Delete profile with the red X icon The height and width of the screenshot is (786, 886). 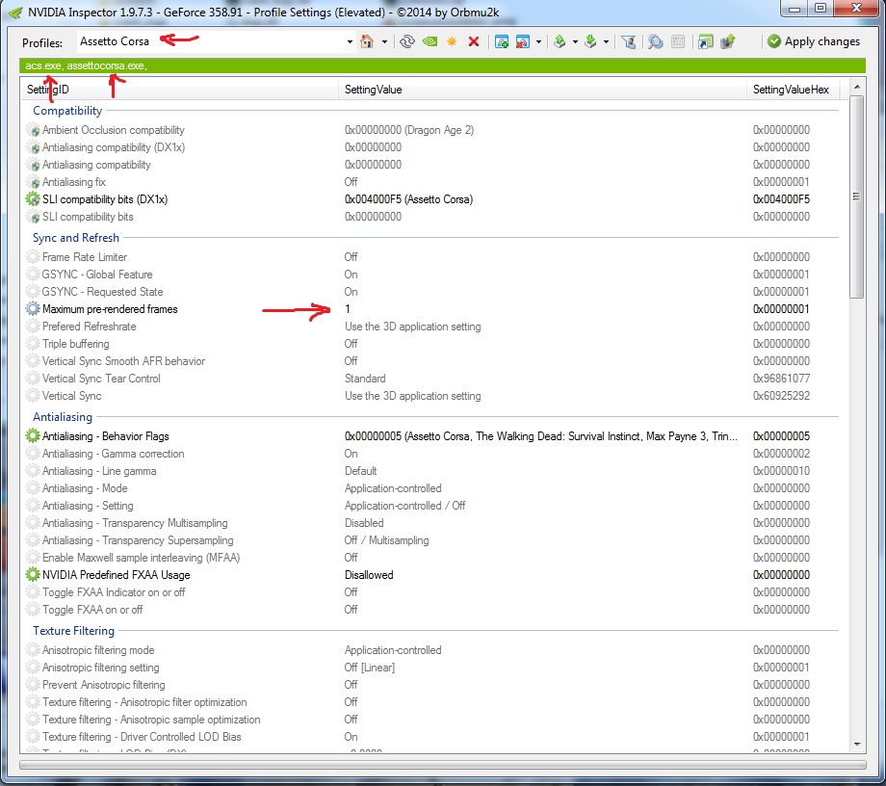[473, 41]
